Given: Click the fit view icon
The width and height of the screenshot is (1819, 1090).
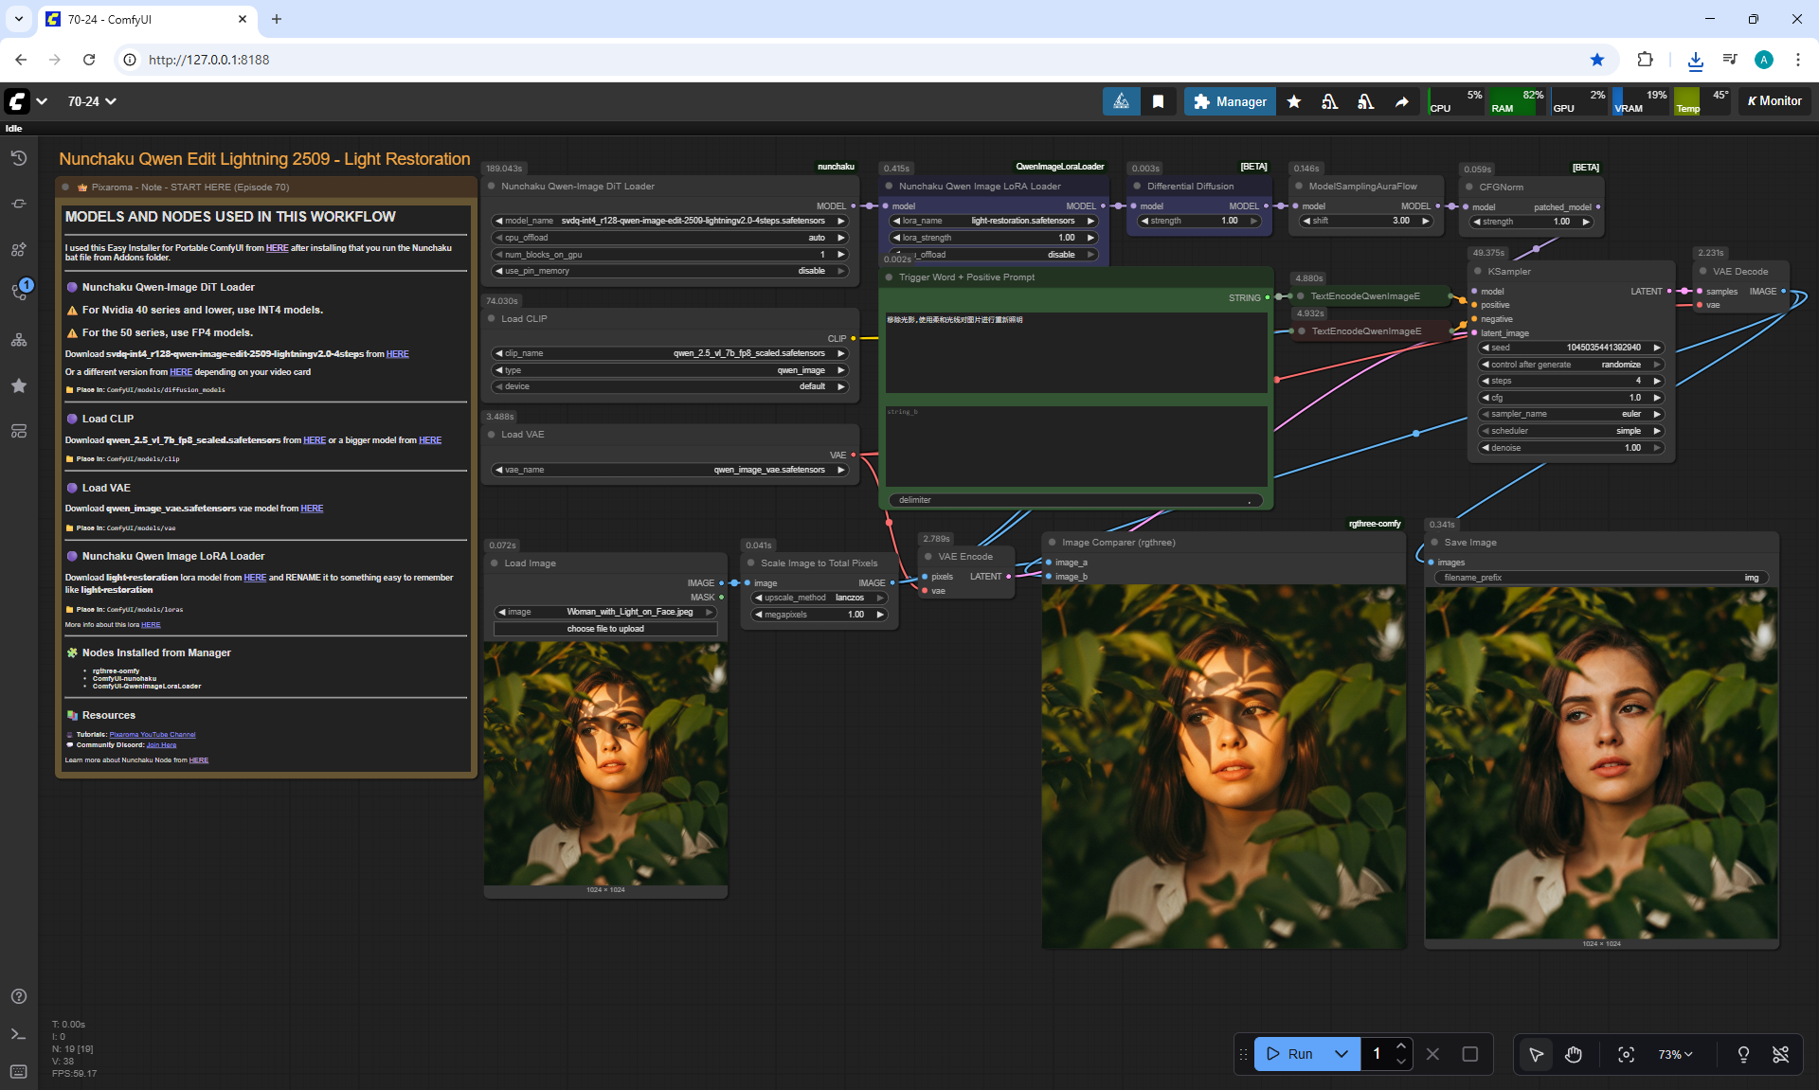Looking at the screenshot, I should [x=1626, y=1054].
